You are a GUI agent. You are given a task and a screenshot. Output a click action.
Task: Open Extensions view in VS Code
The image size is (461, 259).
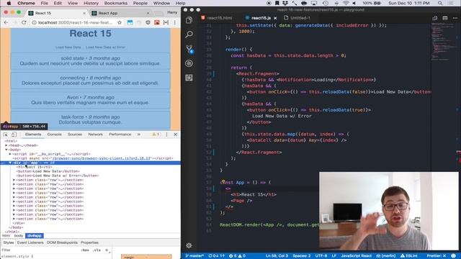point(189,78)
